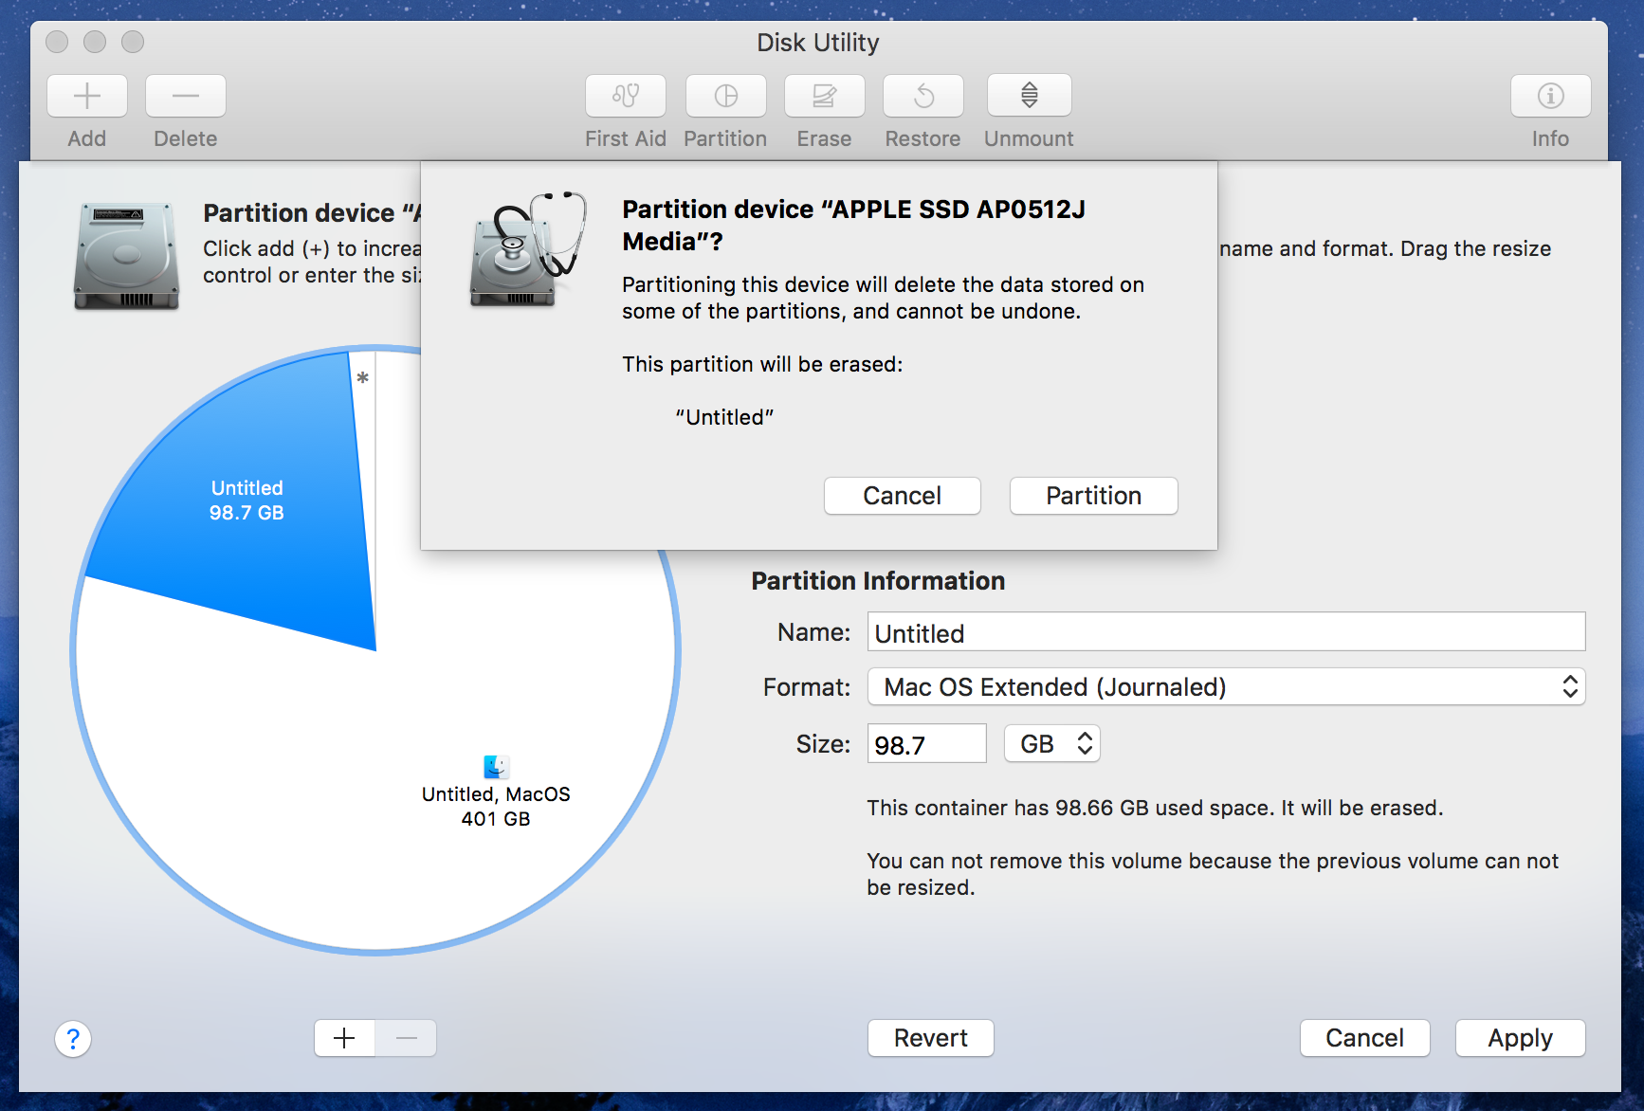Remove partition with minus button below chart

[406, 1038]
